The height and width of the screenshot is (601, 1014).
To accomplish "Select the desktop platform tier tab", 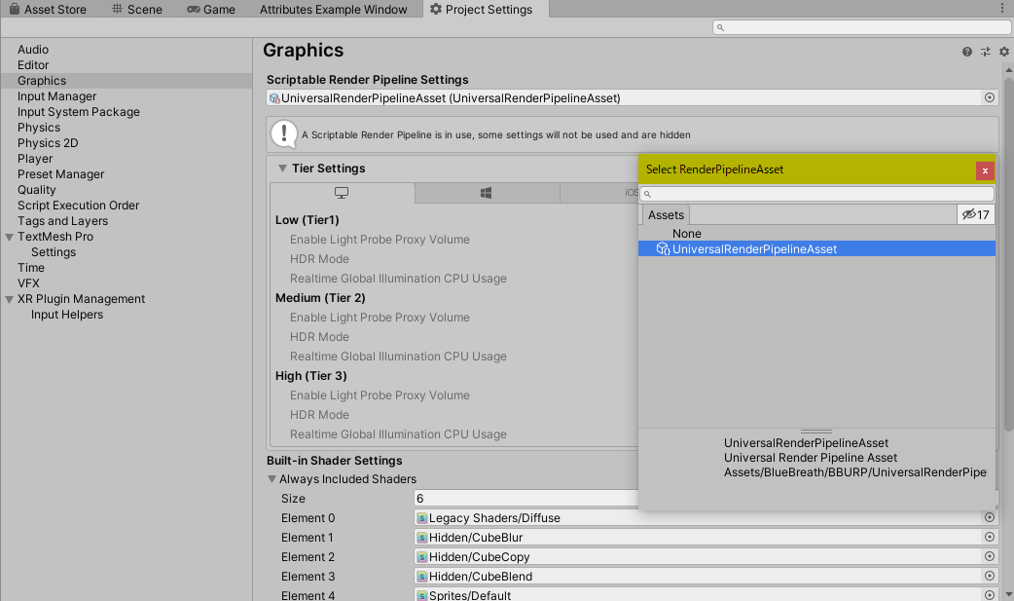I will click(x=342, y=193).
